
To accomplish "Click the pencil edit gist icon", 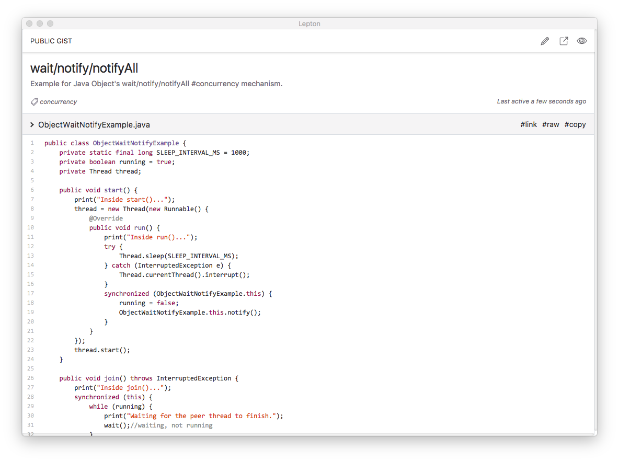I will click(x=545, y=41).
